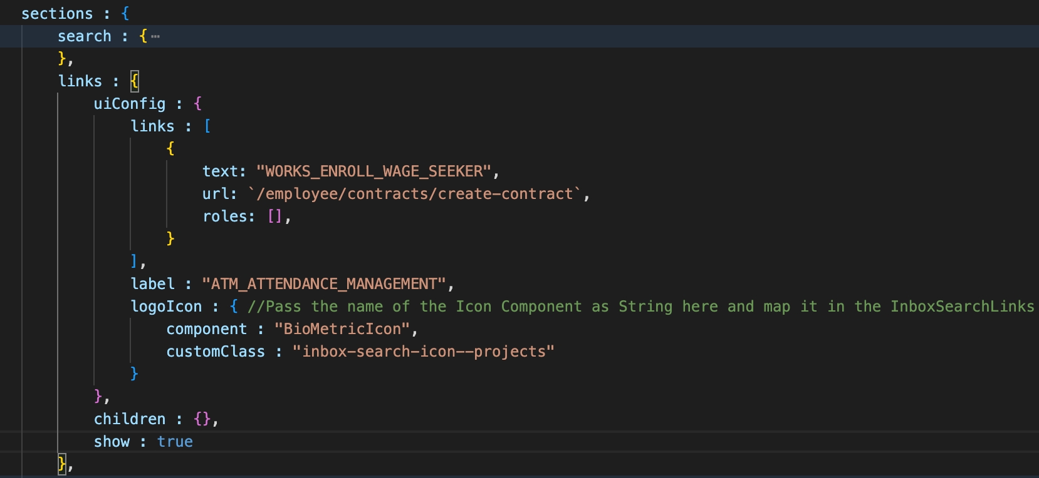The width and height of the screenshot is (1039, 478).
Task: Place cursor in empty roles array brackets
Action: tap(275, 216)
